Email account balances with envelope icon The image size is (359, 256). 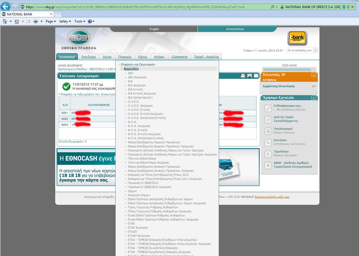[256, 76]
